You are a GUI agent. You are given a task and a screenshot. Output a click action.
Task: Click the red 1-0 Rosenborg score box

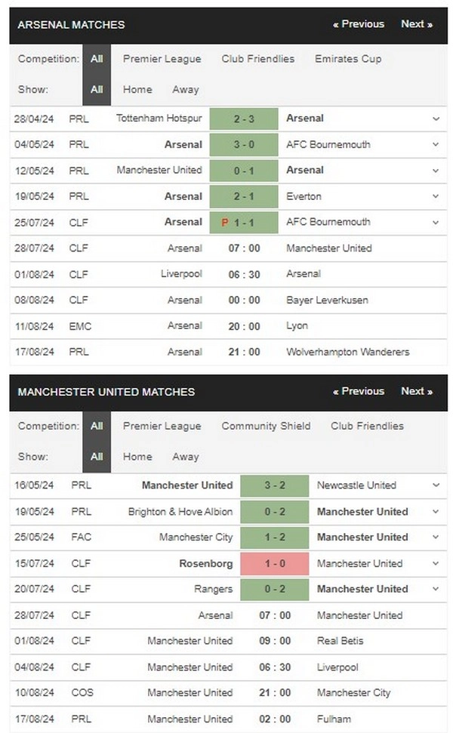pos(275,563)
